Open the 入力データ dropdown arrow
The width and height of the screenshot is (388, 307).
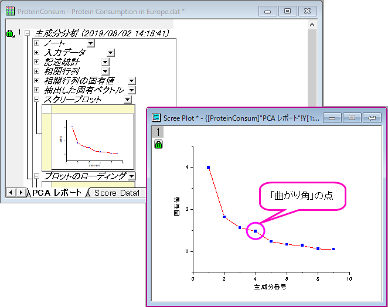[111, 53]
